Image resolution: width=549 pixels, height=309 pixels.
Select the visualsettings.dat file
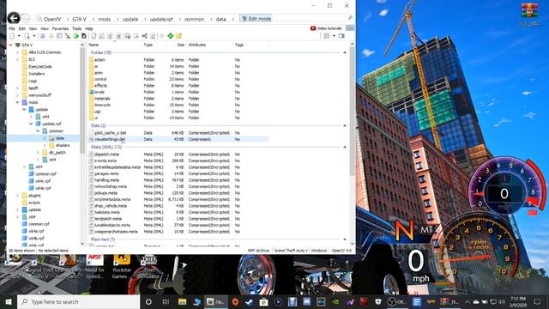tap(178, 139)
